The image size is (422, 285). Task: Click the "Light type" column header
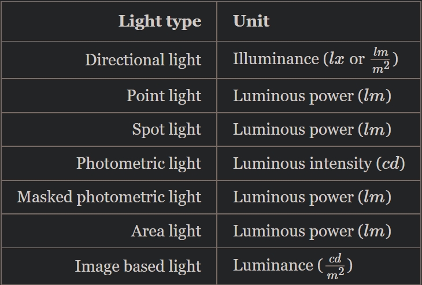pyautogui.click(x=160, y=21)
